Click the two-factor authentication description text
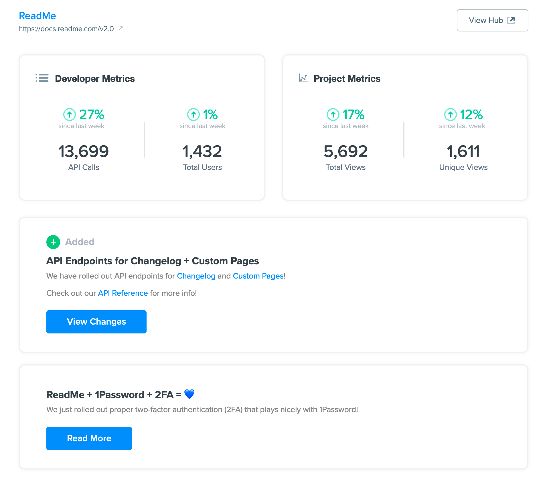This screenshot has height=477, width=549. coord(202,410)
